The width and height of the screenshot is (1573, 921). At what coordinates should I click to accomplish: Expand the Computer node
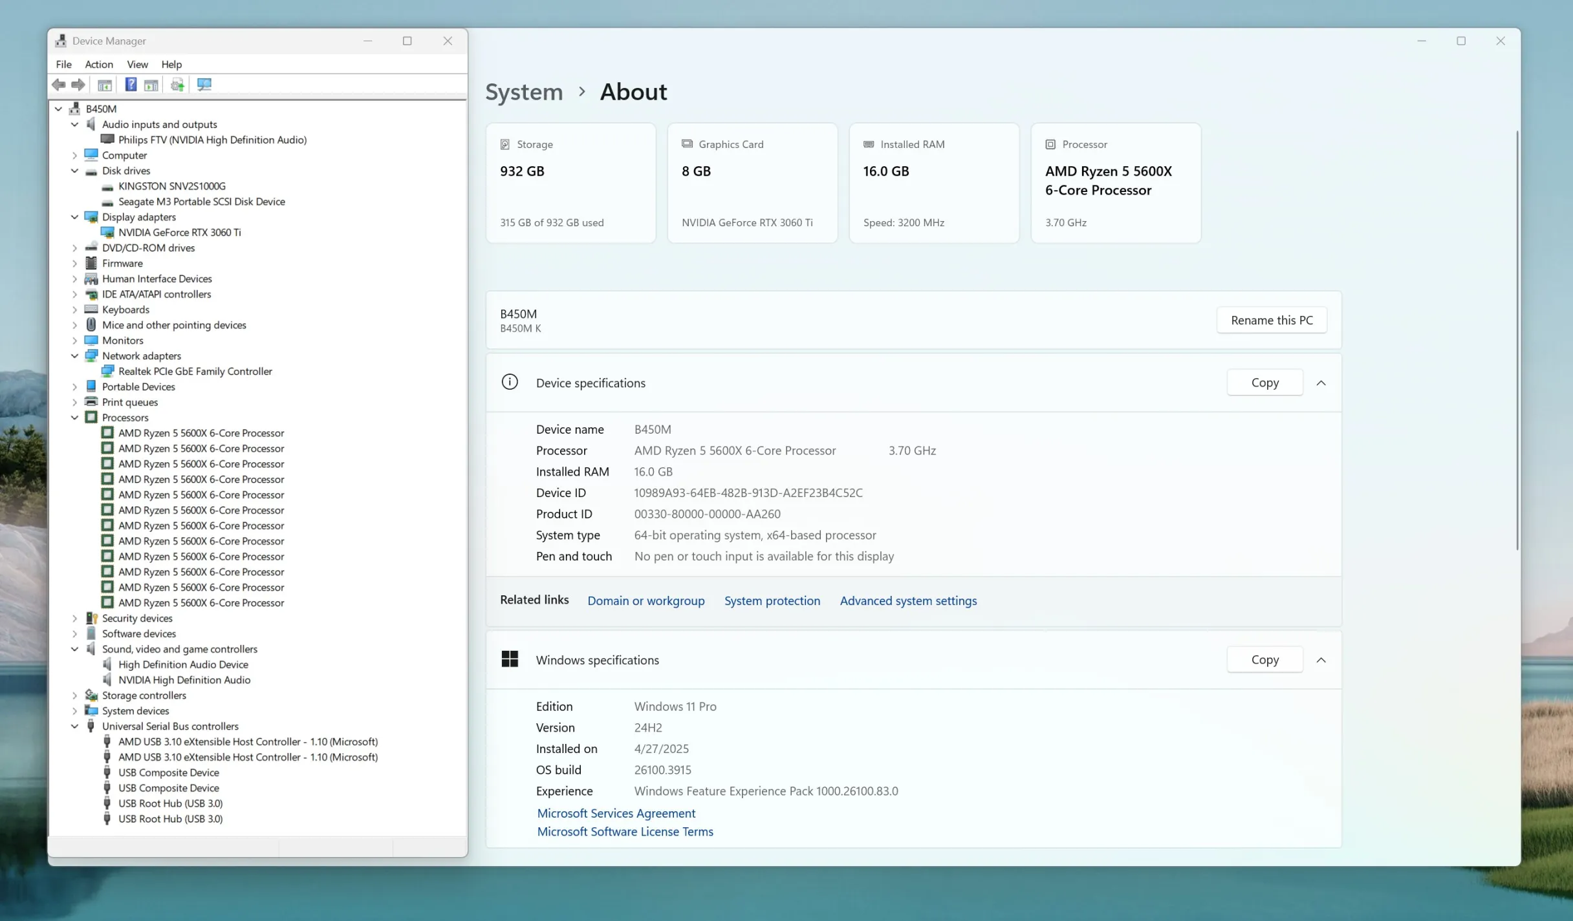(74, 155)
